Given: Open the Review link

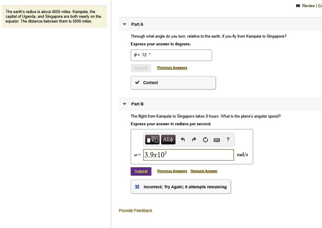Looking at the screenshot, I should tap(308, 6).
